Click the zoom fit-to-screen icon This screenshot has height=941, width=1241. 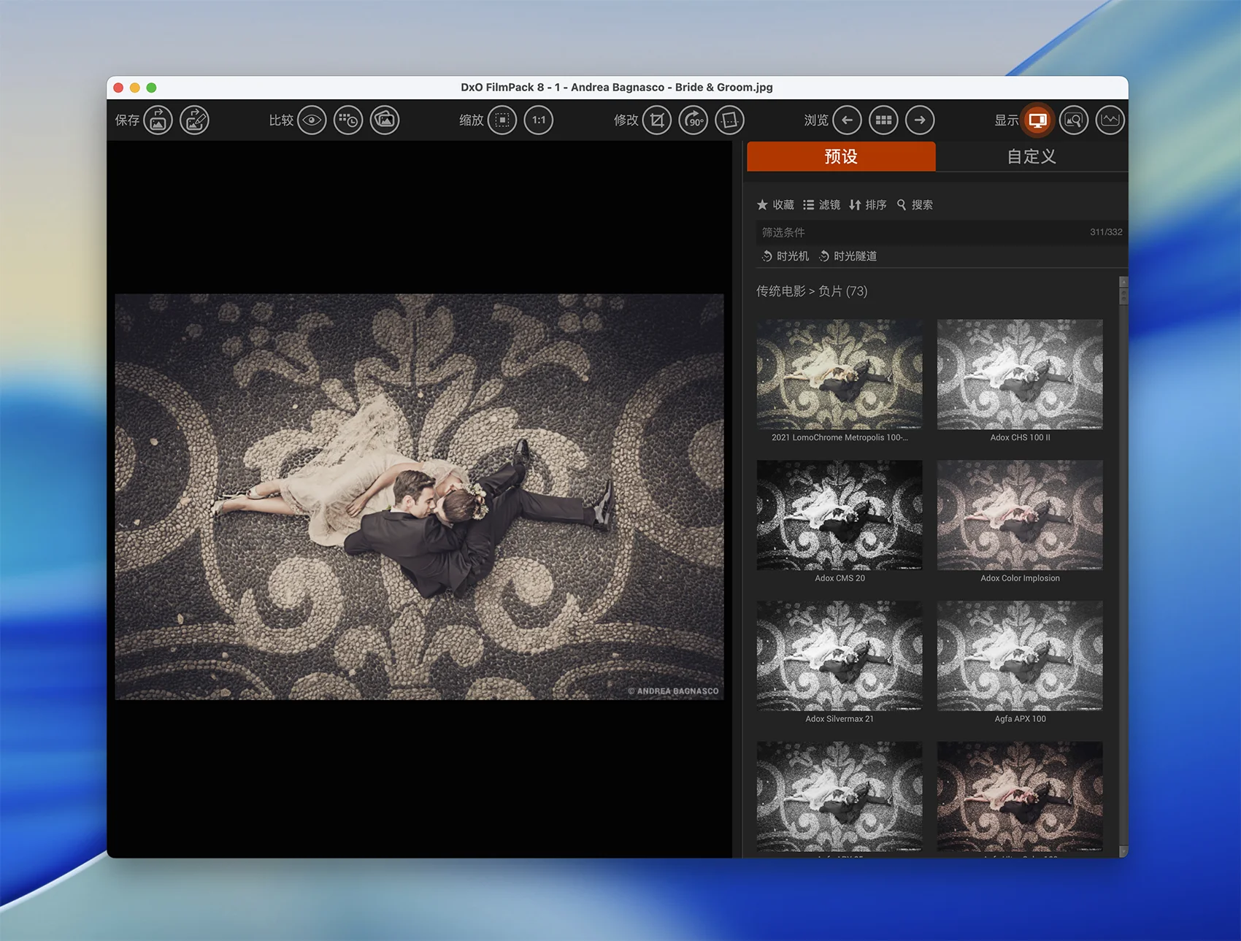point(502,120)
